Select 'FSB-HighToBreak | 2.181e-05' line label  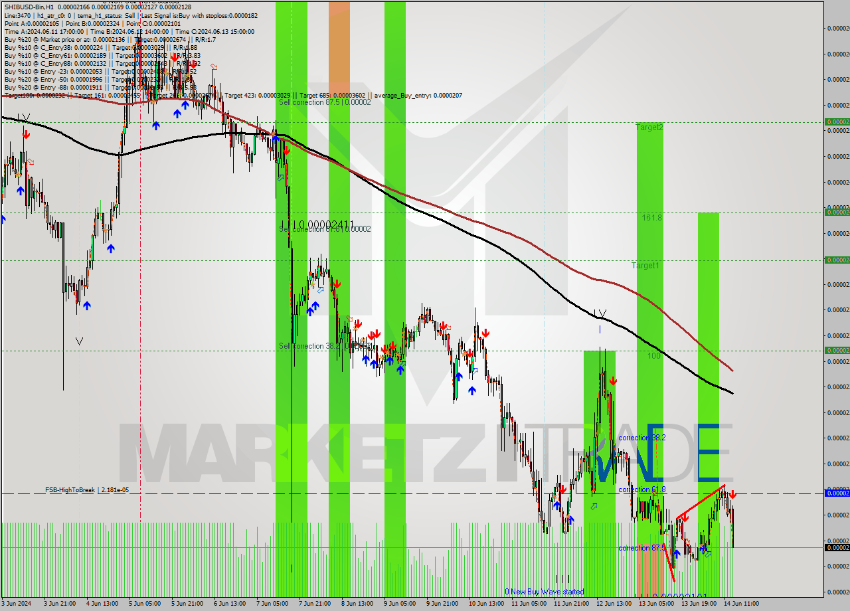pyautogui.click(x=87, y=489)
